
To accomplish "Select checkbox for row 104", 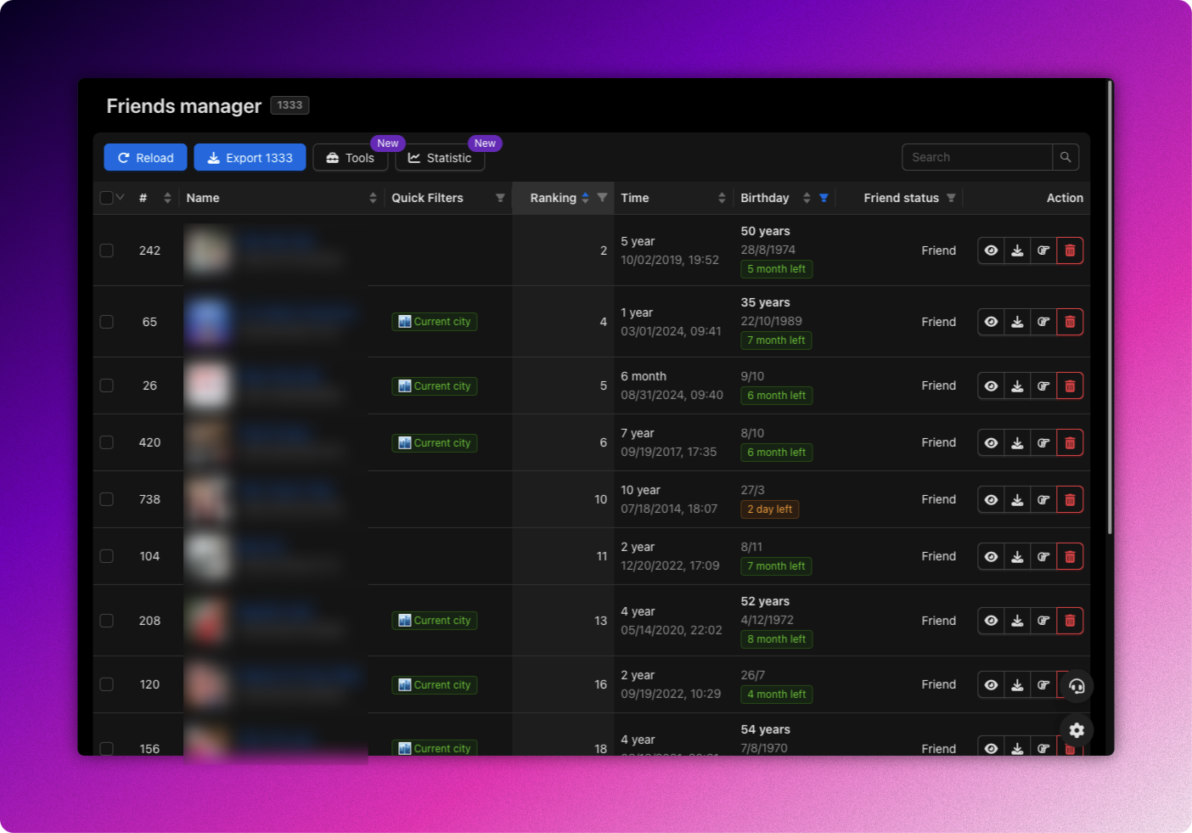I will tap(106, 556).
